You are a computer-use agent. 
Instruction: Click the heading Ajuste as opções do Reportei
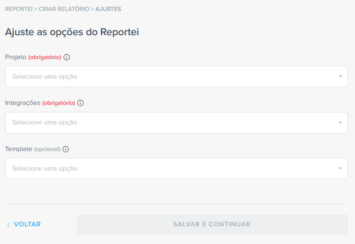[x=72, y=32]
